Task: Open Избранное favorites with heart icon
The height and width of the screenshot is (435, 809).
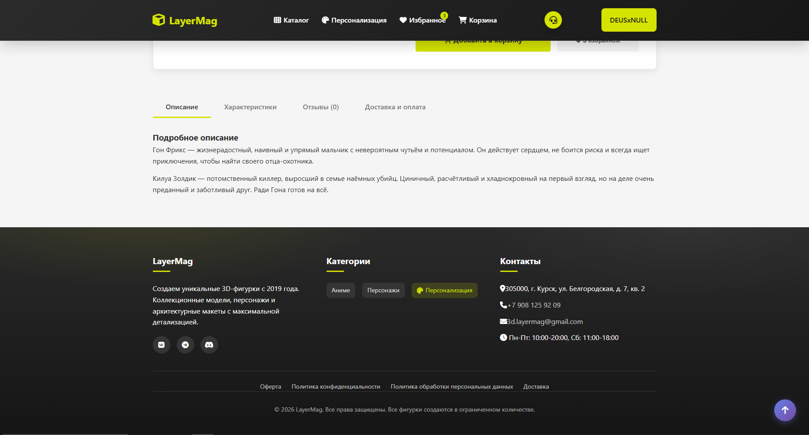Action: 423,20
